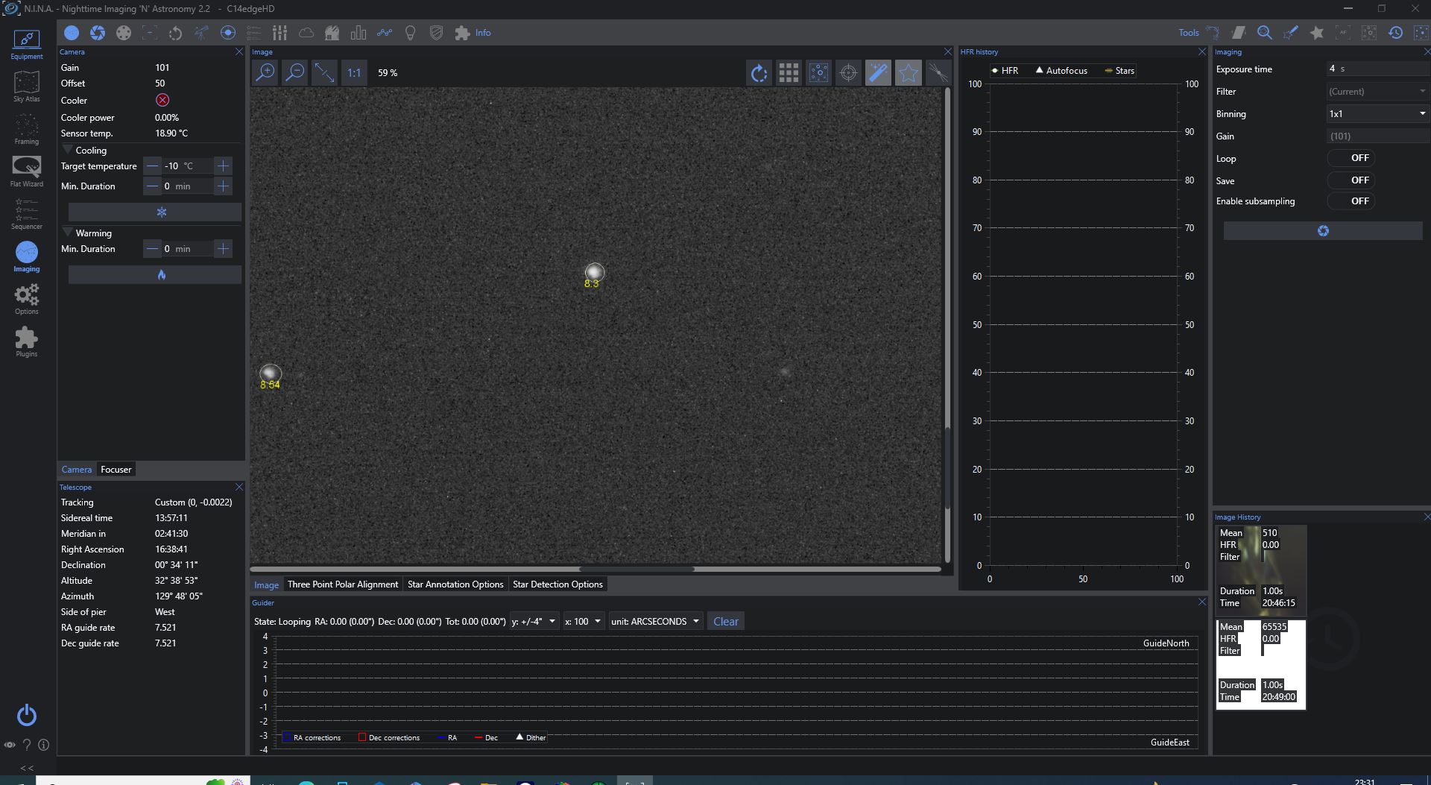1431x785 pixels.
Task: Open the Filter selection dropdown
Action: [1376, 91]
